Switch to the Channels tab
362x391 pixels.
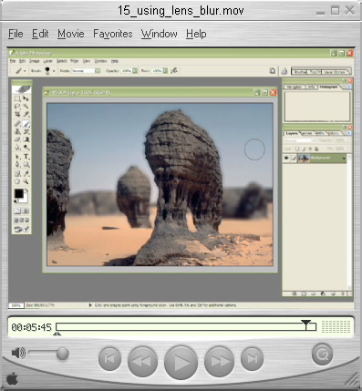pos(306,133)
